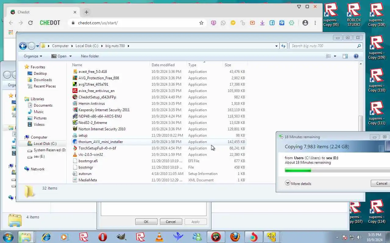Sort files by the Size column header
This screenshot has height=243, width=390.
(x=235, y=65)
